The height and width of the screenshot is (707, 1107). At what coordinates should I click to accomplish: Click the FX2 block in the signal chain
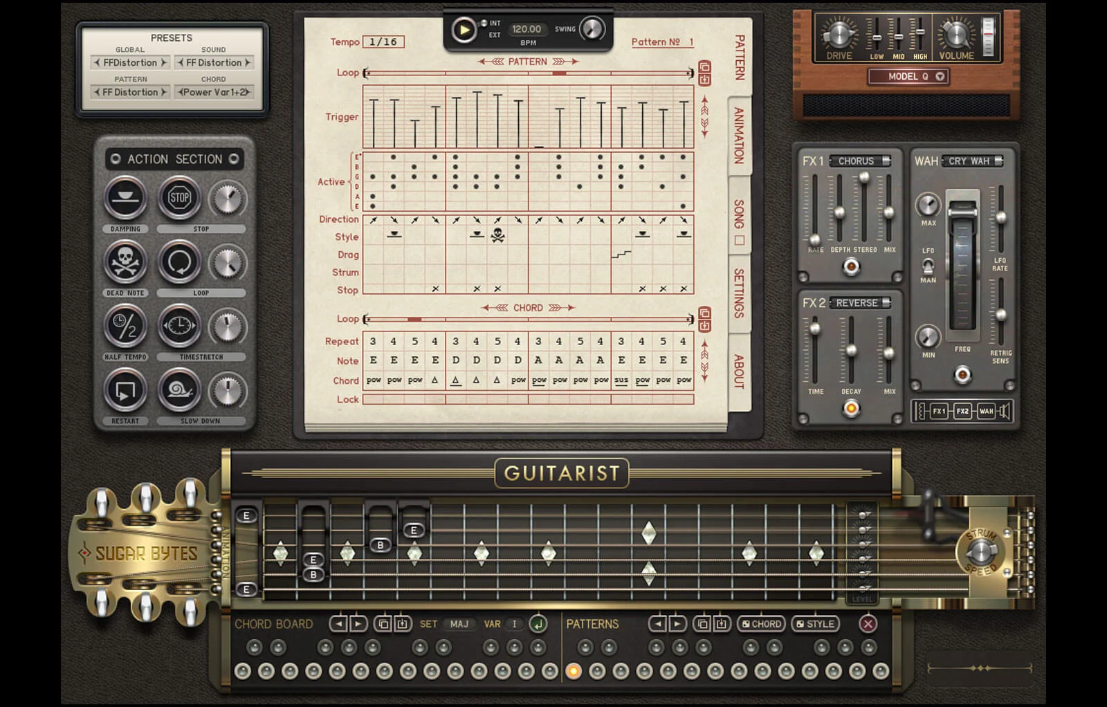(x=962, y=411)
